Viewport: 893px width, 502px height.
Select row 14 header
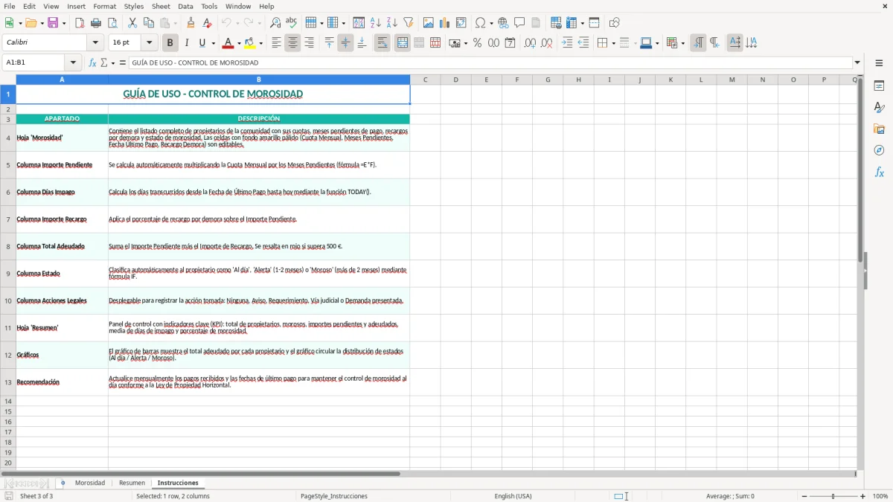click(8, 401)
